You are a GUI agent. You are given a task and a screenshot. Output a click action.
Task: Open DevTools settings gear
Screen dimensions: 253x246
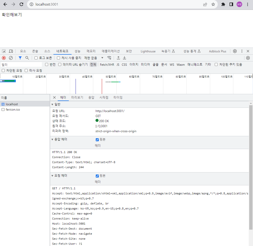tap(235, 51)
